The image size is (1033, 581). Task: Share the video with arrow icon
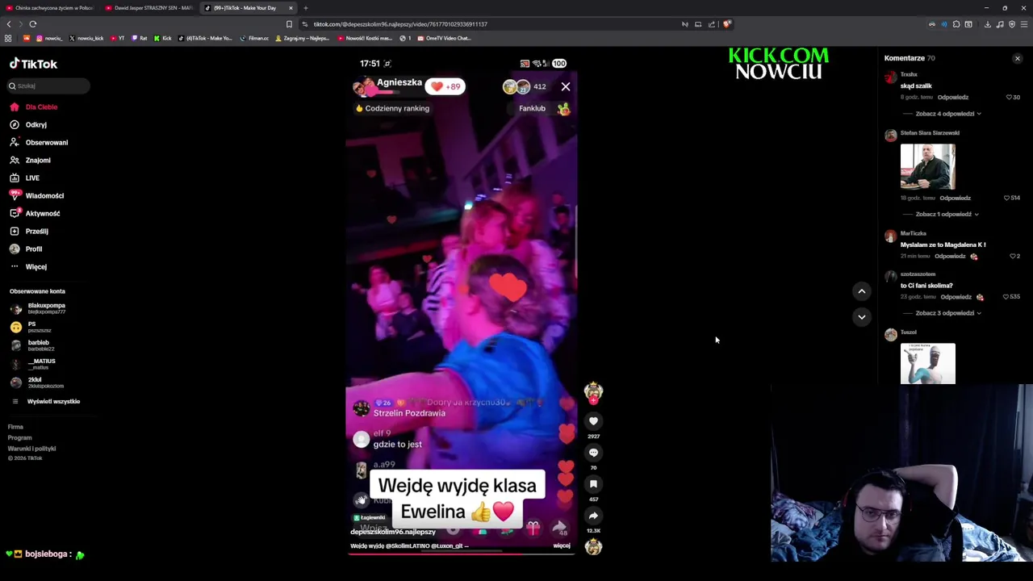coord(593,516)
